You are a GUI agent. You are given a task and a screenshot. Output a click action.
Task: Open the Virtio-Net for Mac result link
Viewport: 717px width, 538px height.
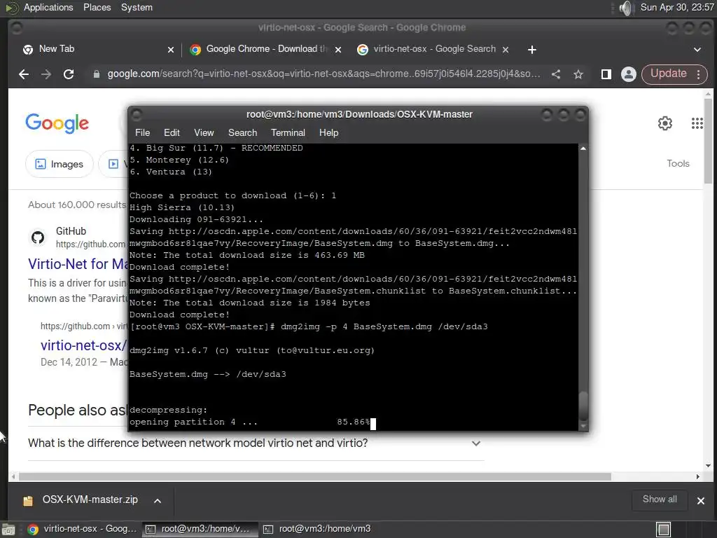pyautogui.click(x=78, y=264)
